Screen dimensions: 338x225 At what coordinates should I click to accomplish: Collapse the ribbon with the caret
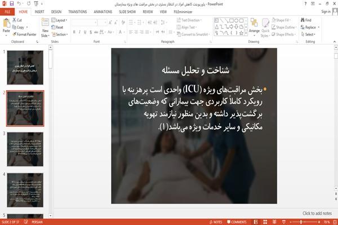pos(335,41)
